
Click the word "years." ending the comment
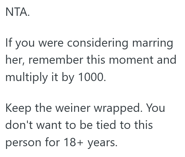point(102,143)
